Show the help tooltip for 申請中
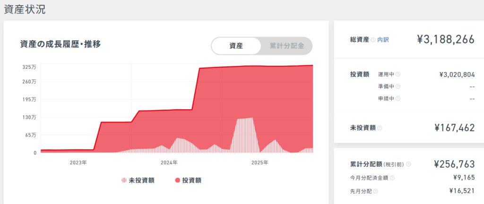 398,99
